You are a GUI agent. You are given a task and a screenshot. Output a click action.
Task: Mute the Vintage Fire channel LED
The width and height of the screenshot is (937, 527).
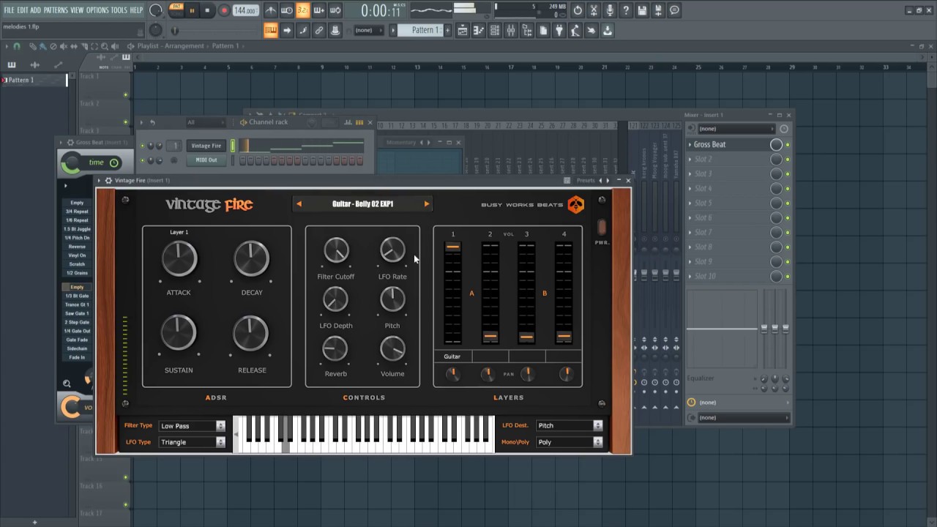click(142, 146)
